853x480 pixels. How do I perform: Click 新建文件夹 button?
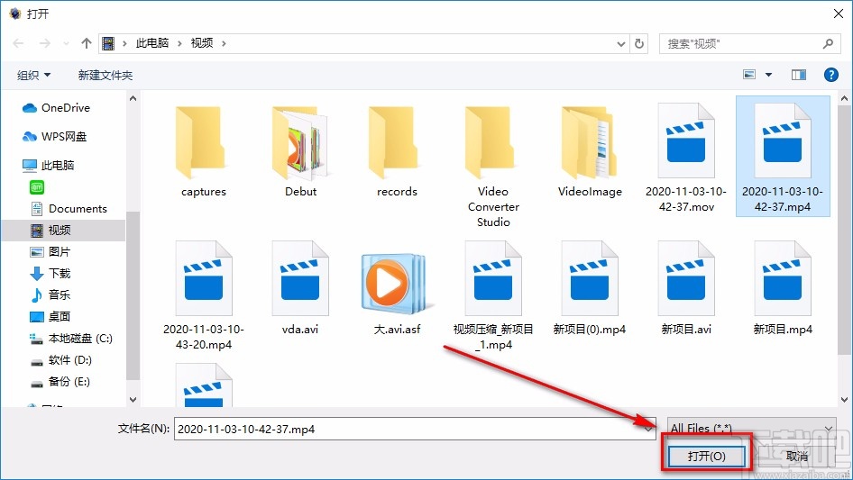(105, 75)
